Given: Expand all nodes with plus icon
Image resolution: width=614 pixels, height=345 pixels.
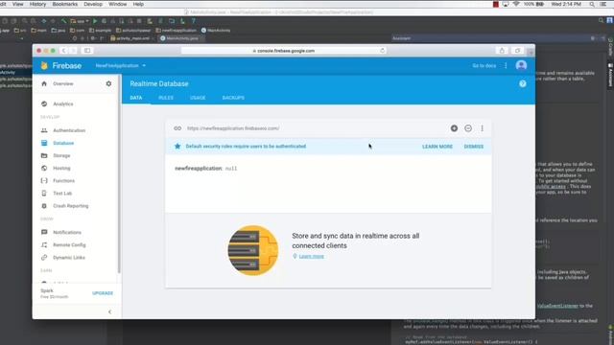Looking at the screenshot, I should point(454,128).
